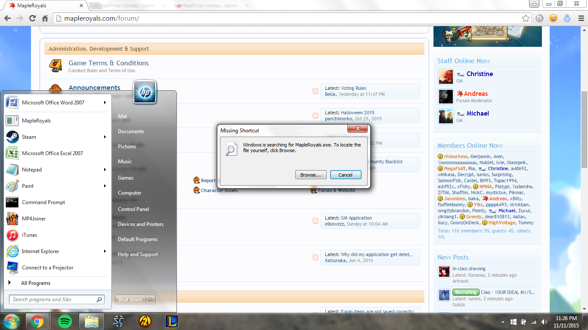Expand Word 2007 recent documents arrow

pos(105,103)
